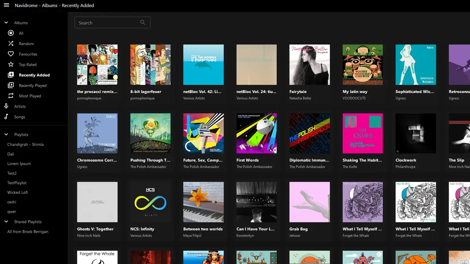Open the hamburger menu icon
Image resolution: width=470 pixels, height=264 pixels.
tap(6, 5)
